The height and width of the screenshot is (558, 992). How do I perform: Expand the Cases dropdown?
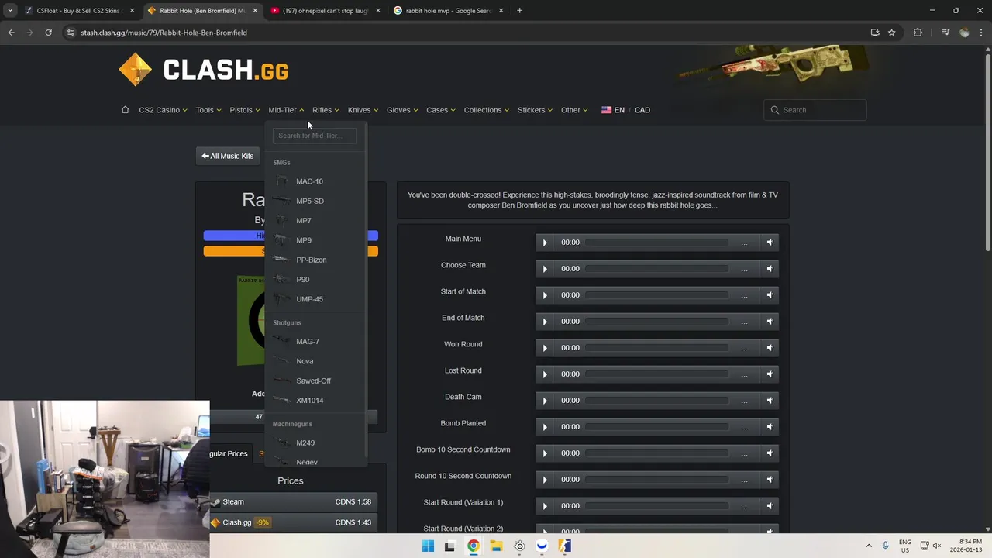(x=441, y=110)
